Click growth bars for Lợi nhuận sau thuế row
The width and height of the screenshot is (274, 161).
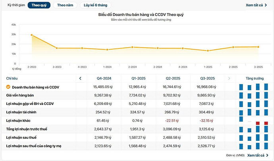point(253,137)
